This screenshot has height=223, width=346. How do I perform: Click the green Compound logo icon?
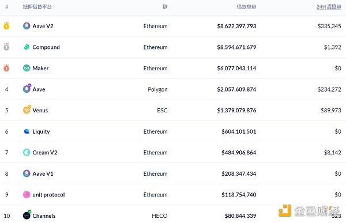(x=27, y=47)
